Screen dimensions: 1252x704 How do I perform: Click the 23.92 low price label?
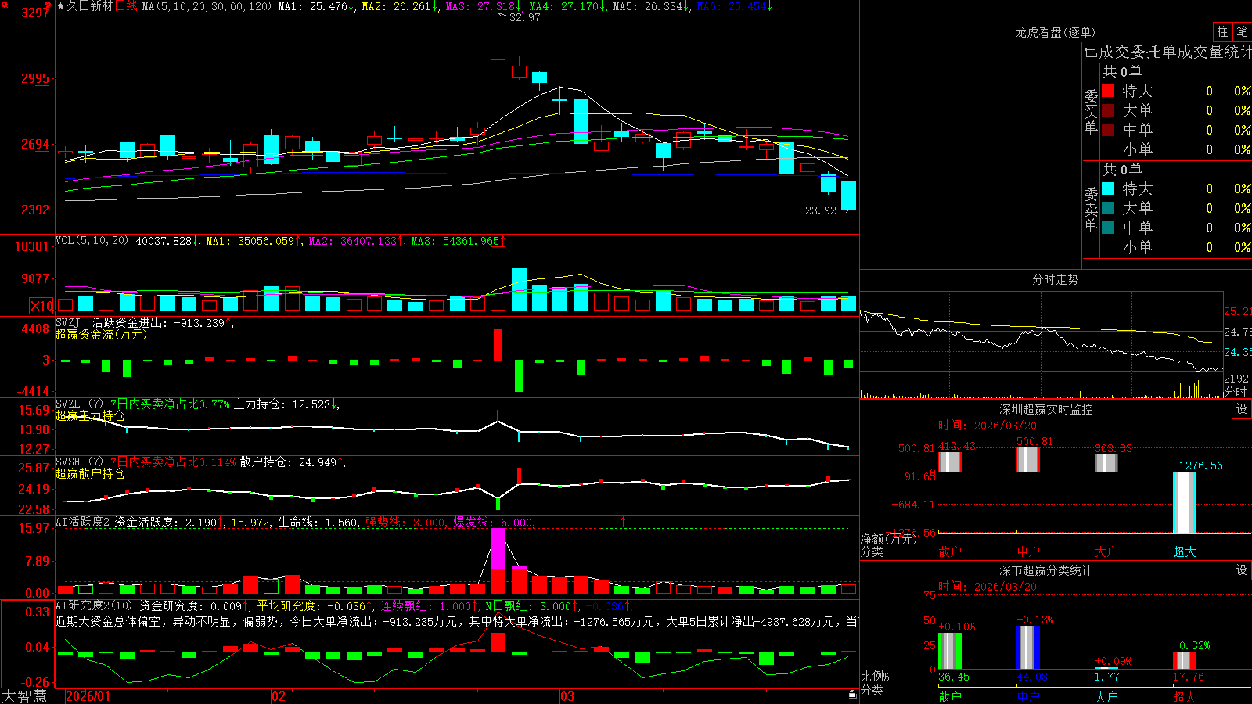coord(821,210)
